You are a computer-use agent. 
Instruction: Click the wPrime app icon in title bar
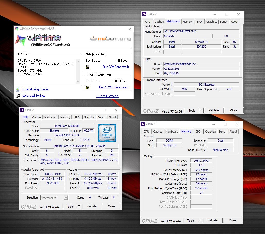(17, 29)
